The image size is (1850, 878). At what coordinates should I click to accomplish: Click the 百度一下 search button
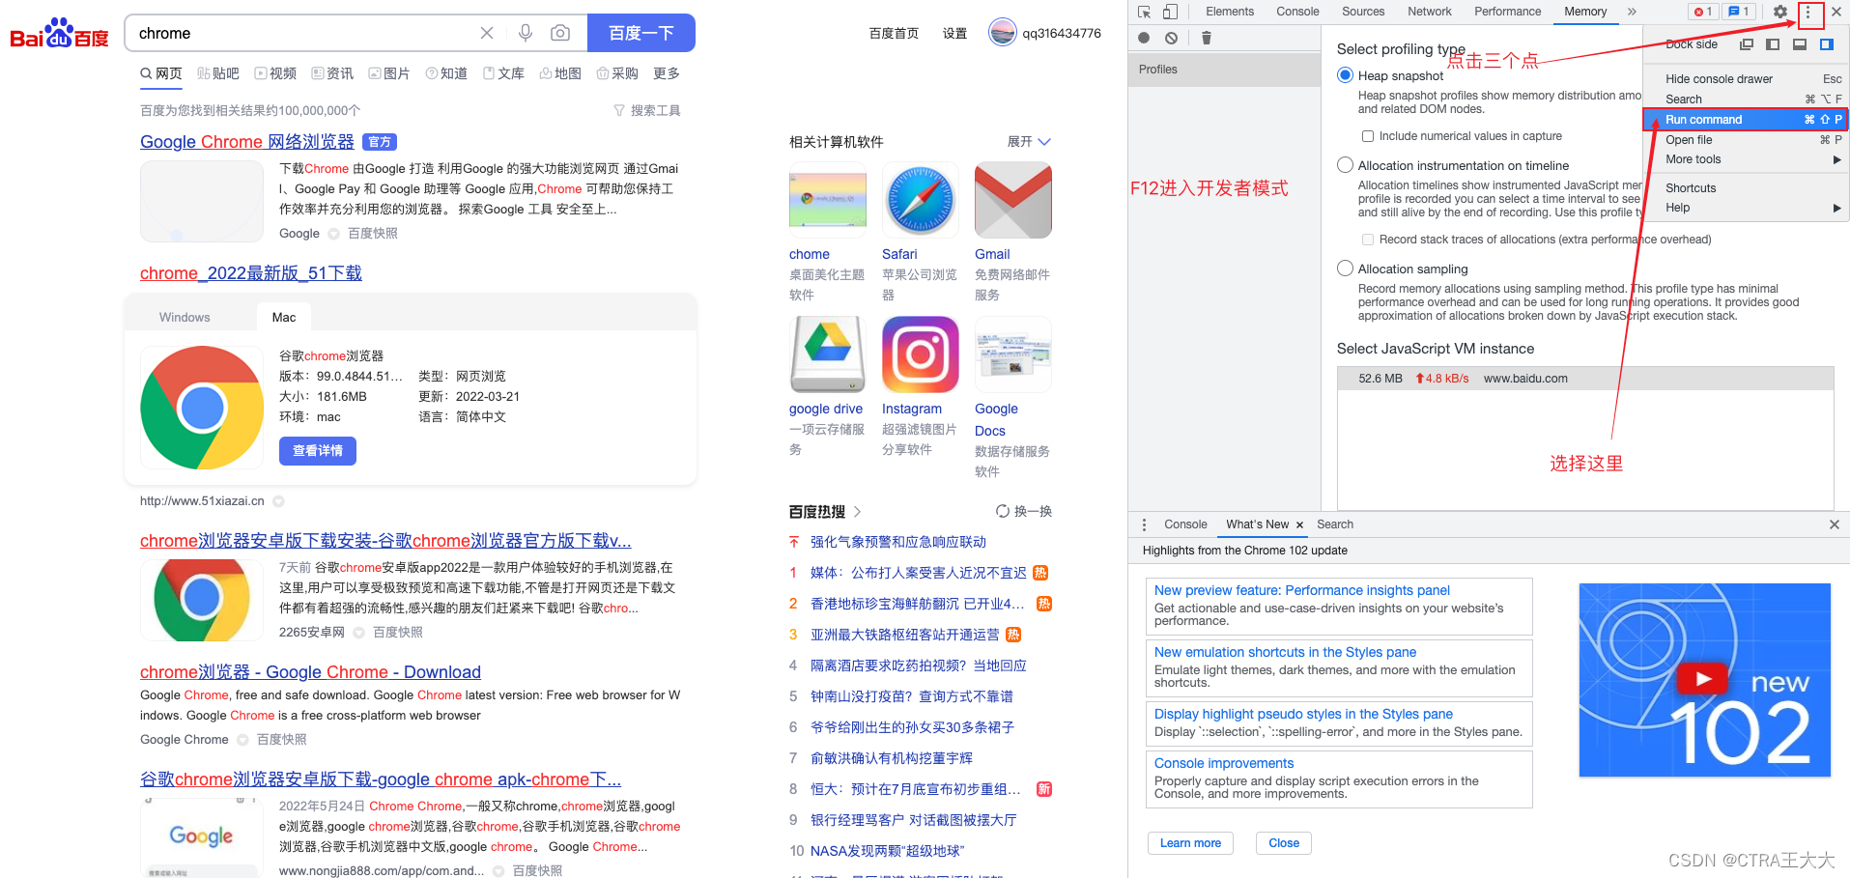[x=641, y=33]
